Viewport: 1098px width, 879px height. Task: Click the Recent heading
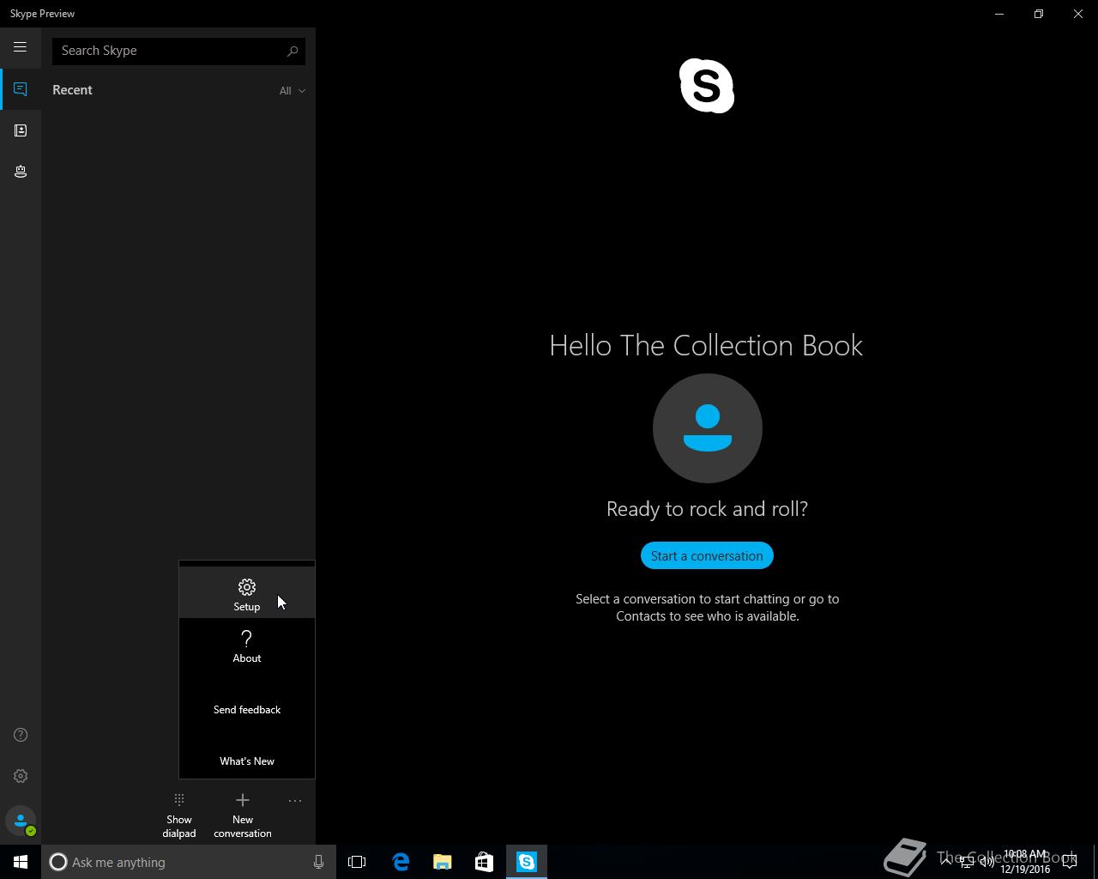click(x=72, y=90)
